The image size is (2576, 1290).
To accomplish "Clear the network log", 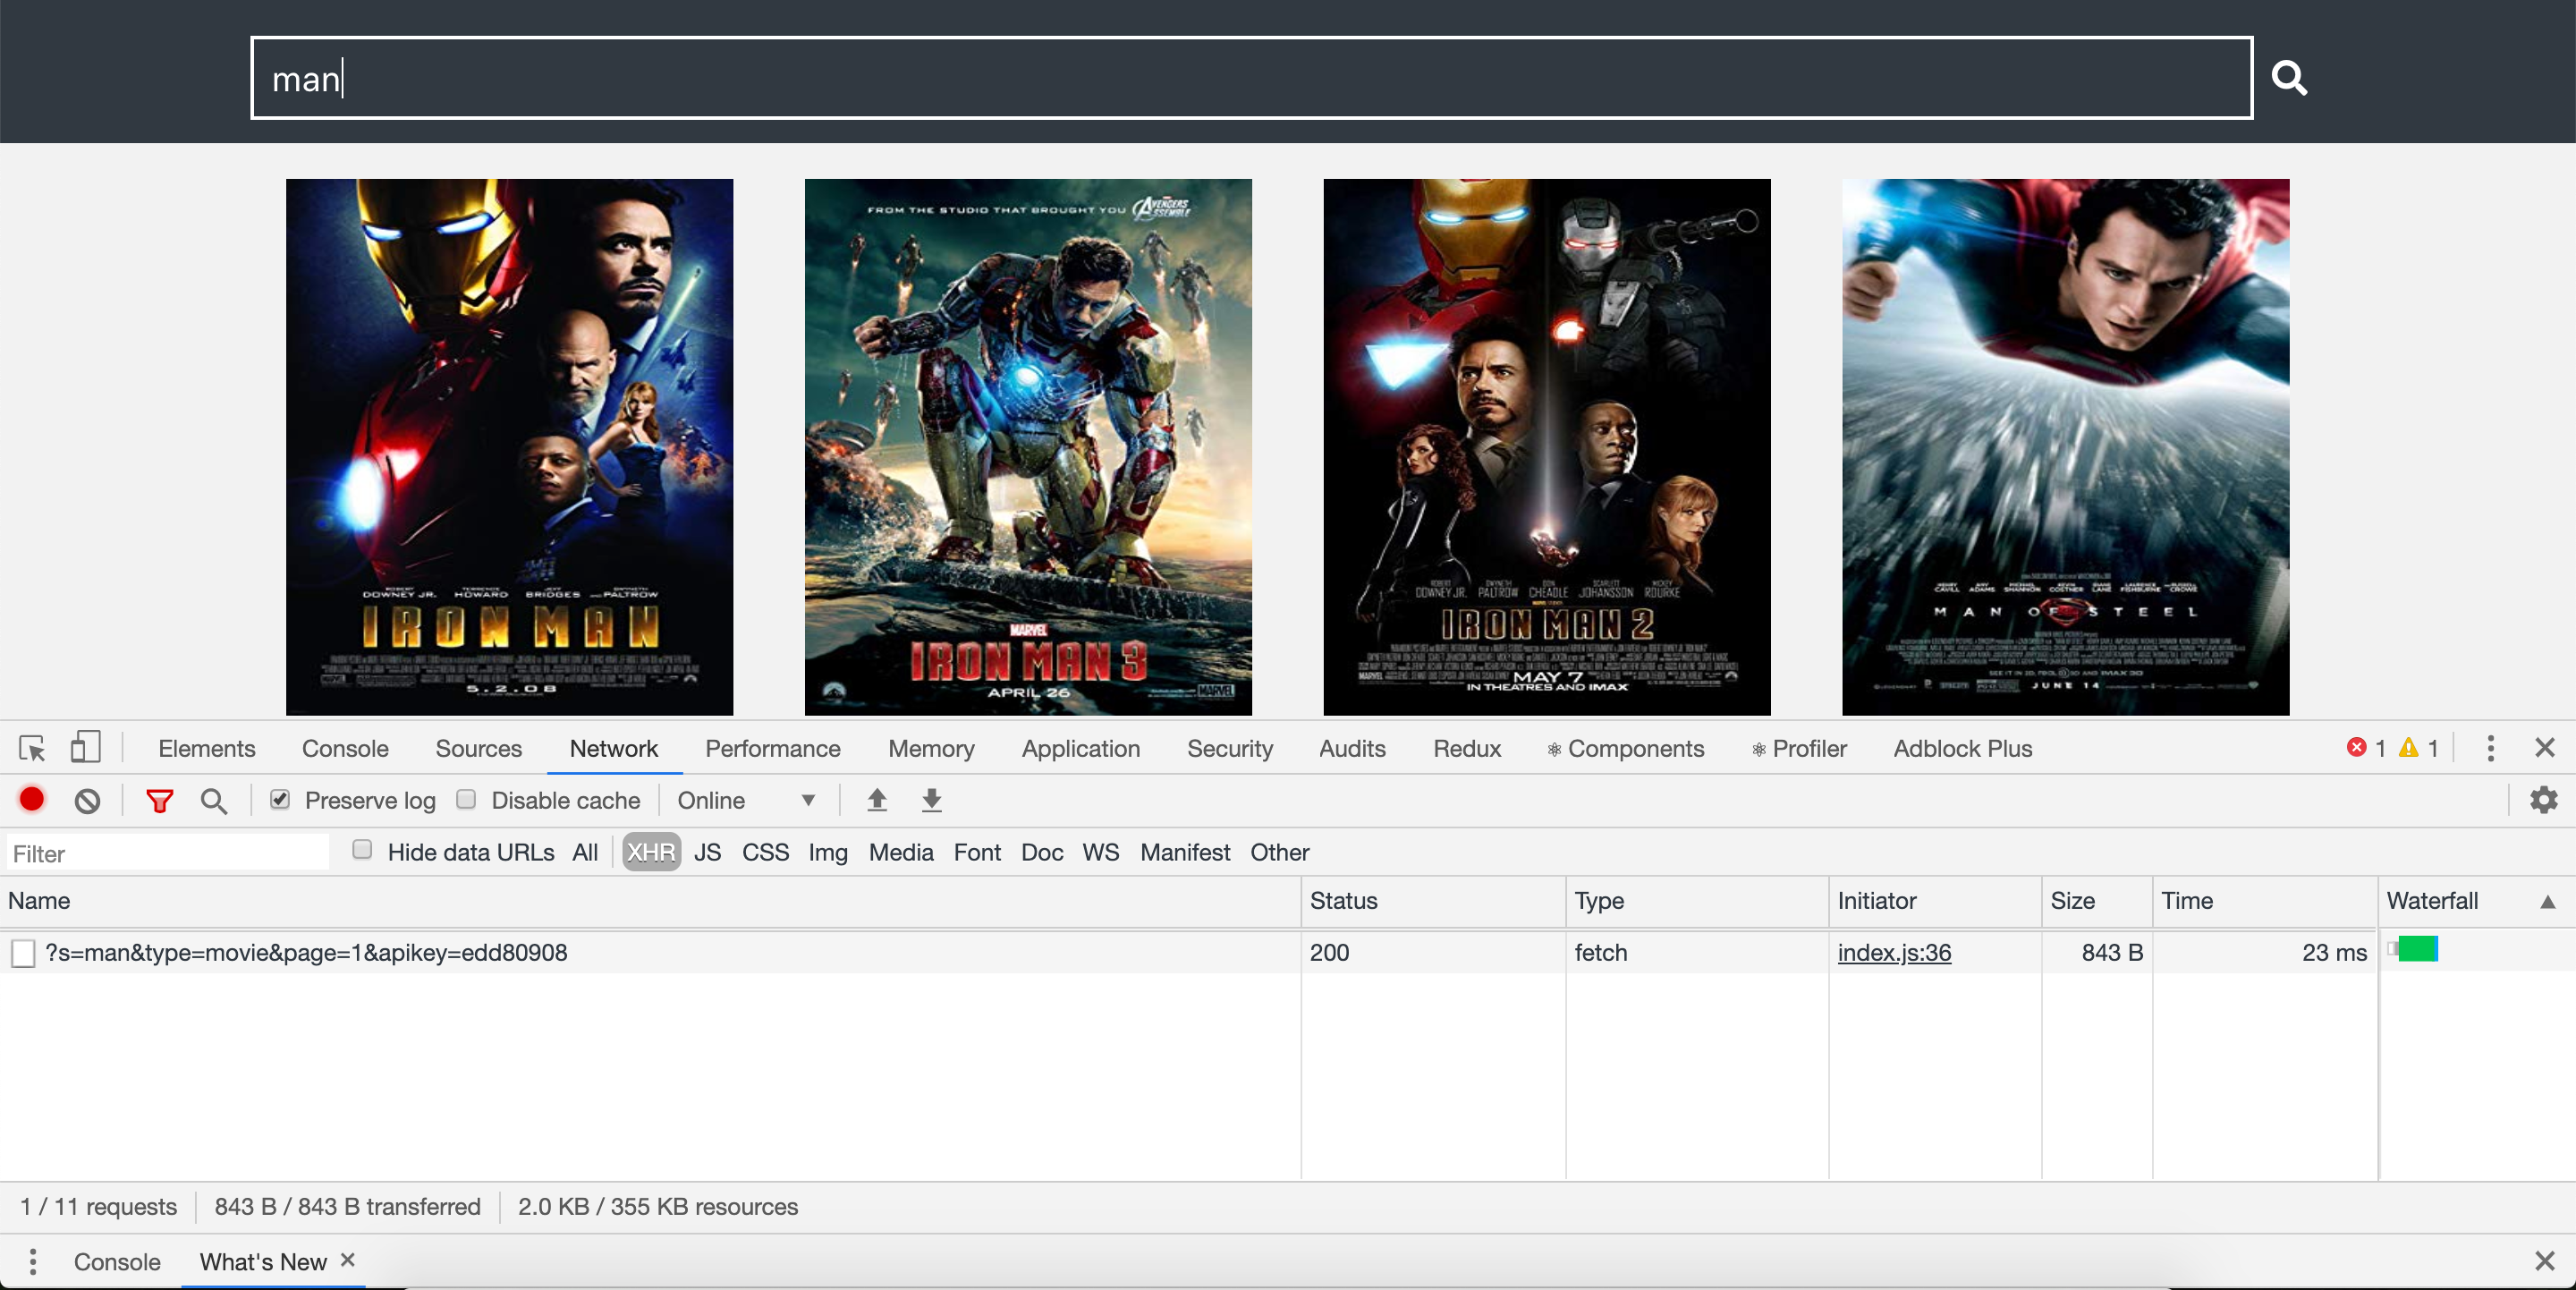I will pyautogui.click(x=88, y=801).
